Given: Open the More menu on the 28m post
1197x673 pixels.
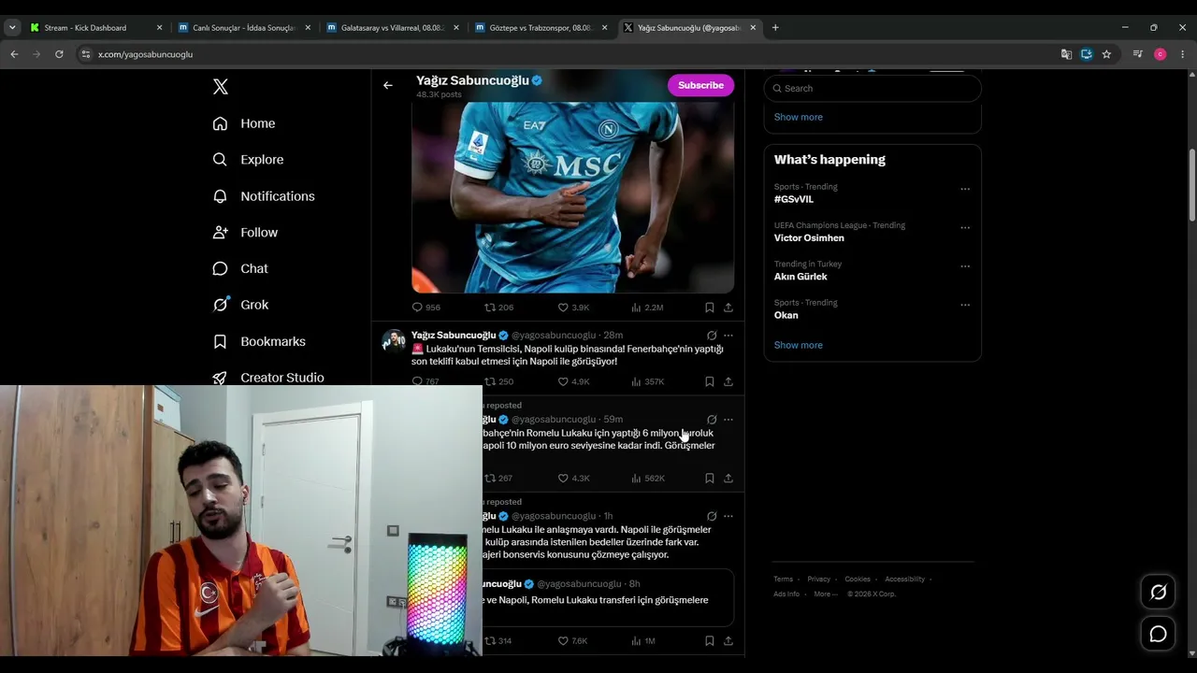Looking at the screenshot, I should pyautogui.click(x=728, y=336).
